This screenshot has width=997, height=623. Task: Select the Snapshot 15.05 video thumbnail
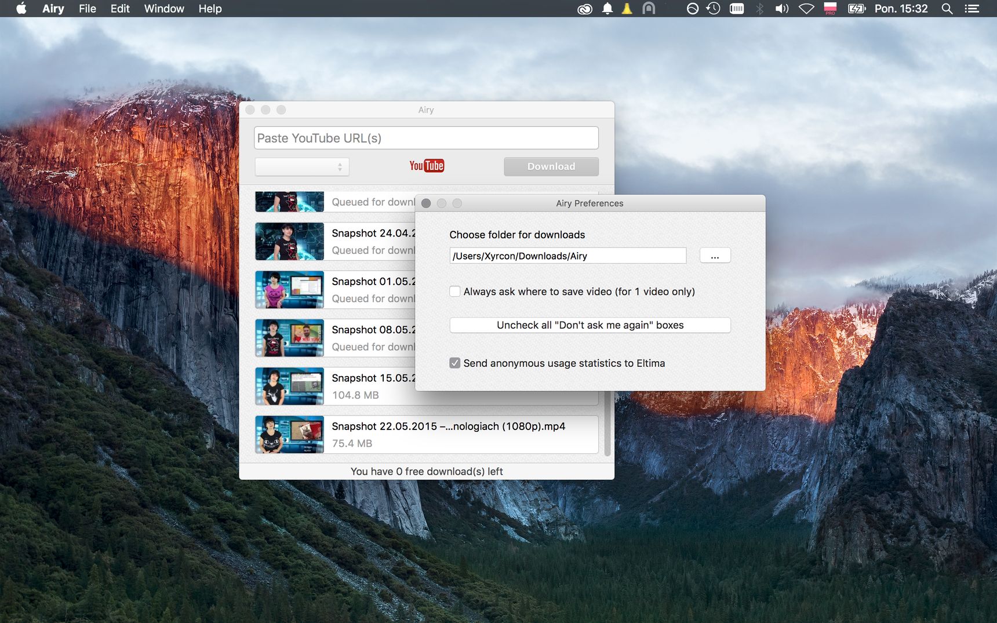(x=289, y=386)
